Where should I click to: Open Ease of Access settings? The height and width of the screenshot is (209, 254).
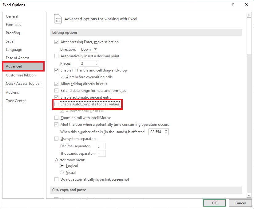[x=18, y=58]
